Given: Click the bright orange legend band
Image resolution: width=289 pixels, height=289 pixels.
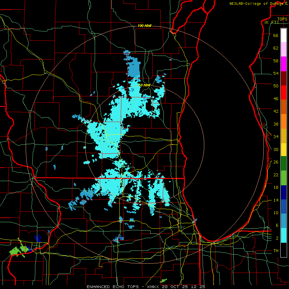Looking at the screenshot, I should 284,121.
